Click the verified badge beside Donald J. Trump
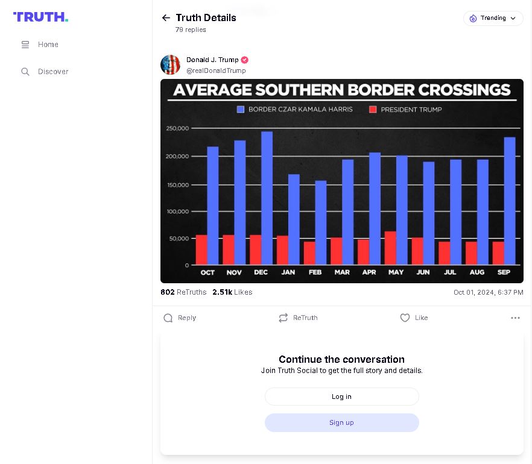Image resolution: width=532 pixels, height=464 pixels. tap(245, 60)
